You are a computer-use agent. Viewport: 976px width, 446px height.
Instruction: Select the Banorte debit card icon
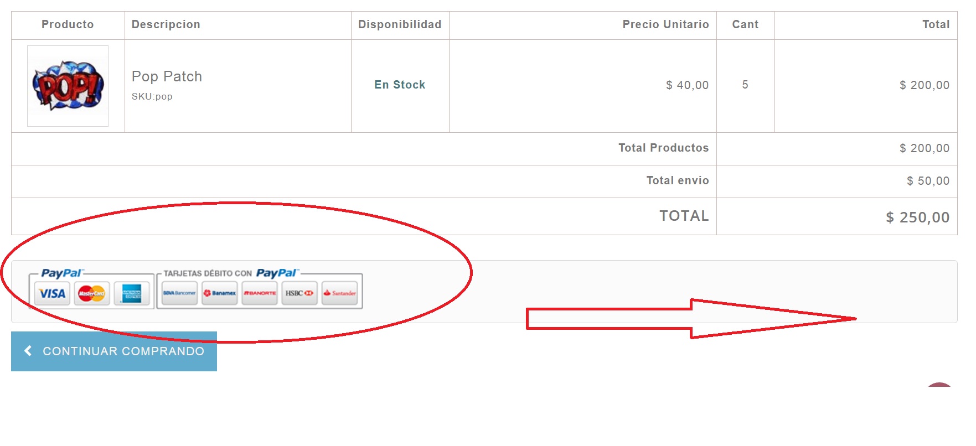260,293
